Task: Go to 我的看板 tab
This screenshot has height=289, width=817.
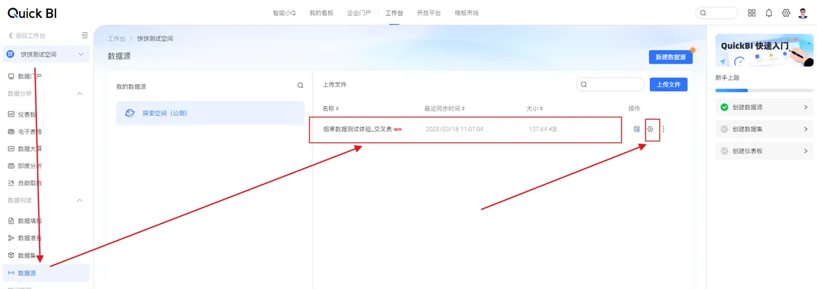Action: pos(322,13)
